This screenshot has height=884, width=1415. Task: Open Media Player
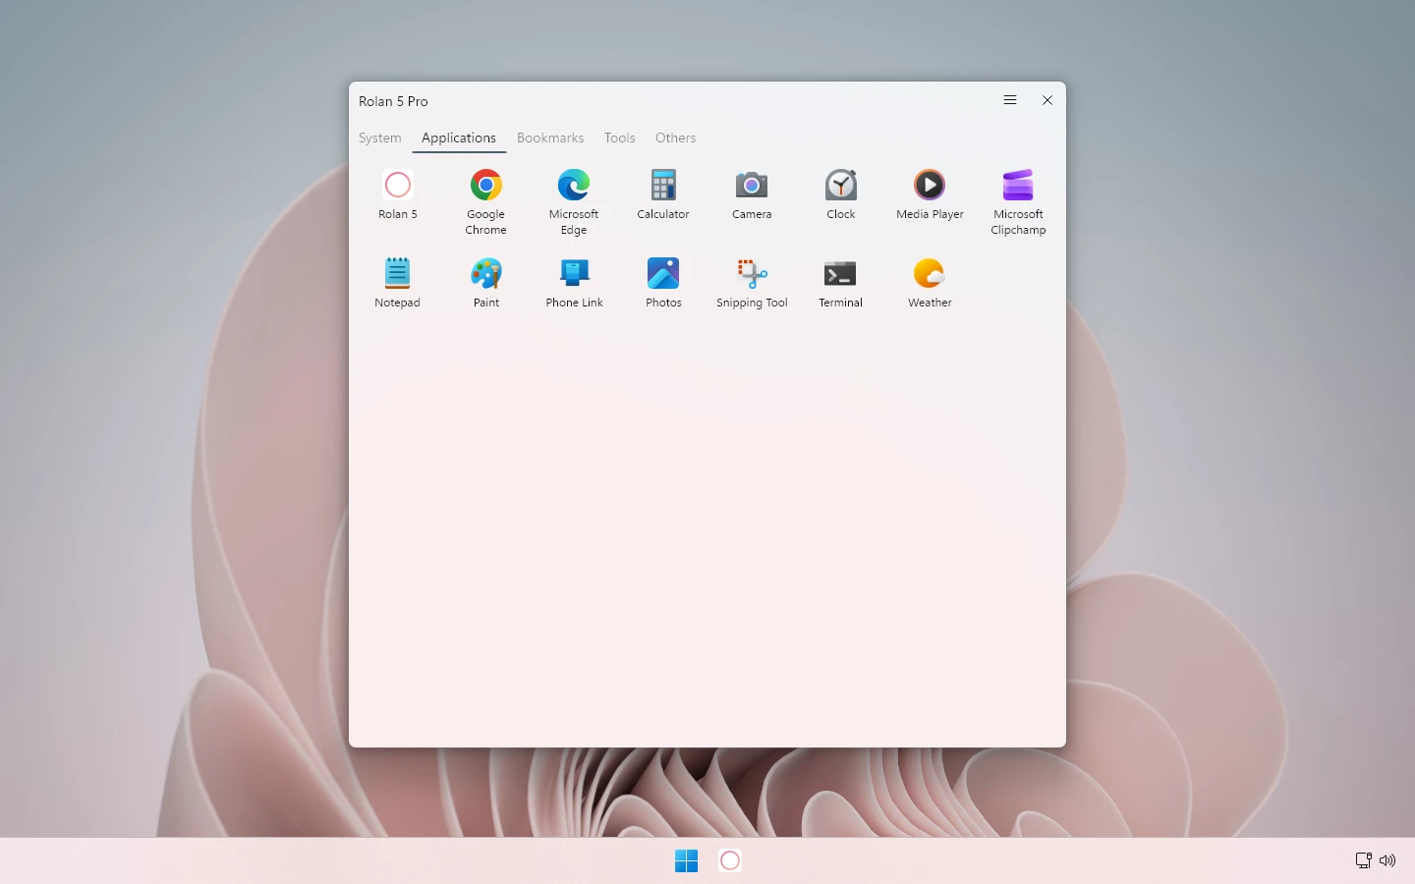coord(930,193)
